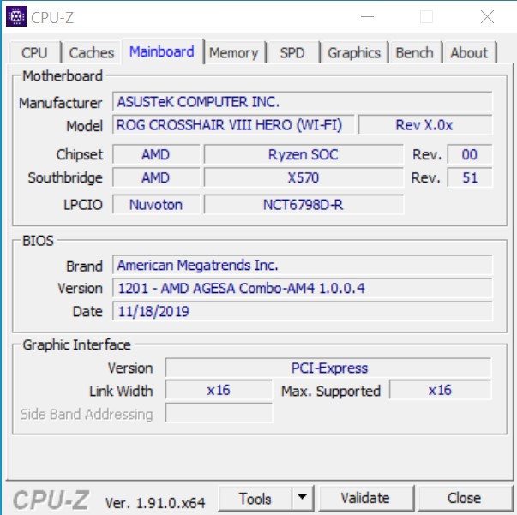
Task: Go to the Memory tab
Action: pyautogui.click(x=234, y=53)
